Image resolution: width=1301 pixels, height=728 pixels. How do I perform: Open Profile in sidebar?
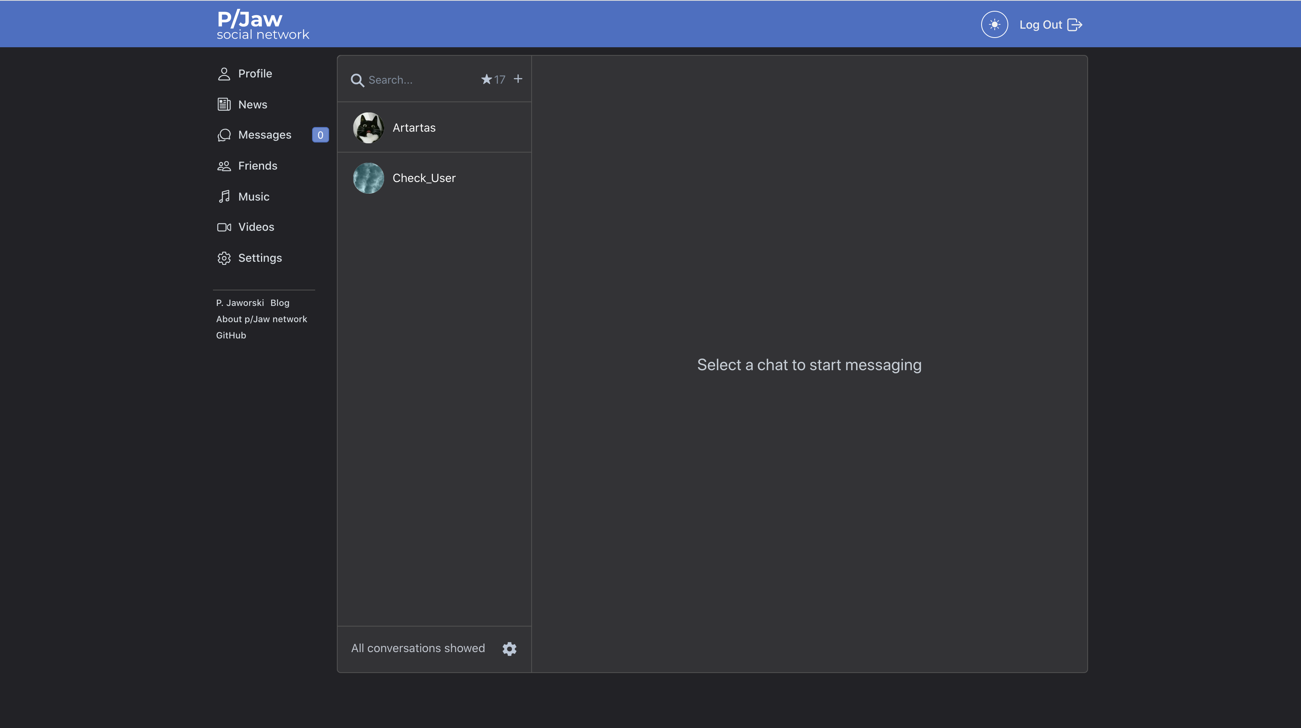coord(245,74)
